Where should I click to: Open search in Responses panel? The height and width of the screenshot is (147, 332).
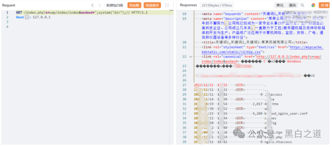[302, 5]
